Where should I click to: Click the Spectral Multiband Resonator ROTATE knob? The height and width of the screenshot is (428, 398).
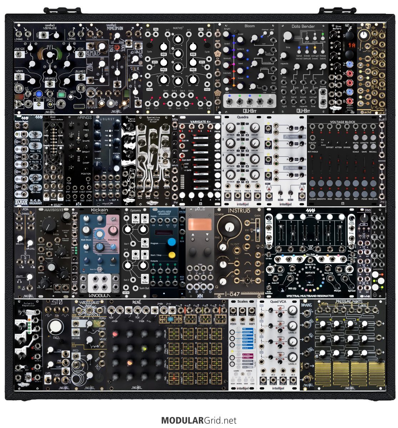point(309,279)
